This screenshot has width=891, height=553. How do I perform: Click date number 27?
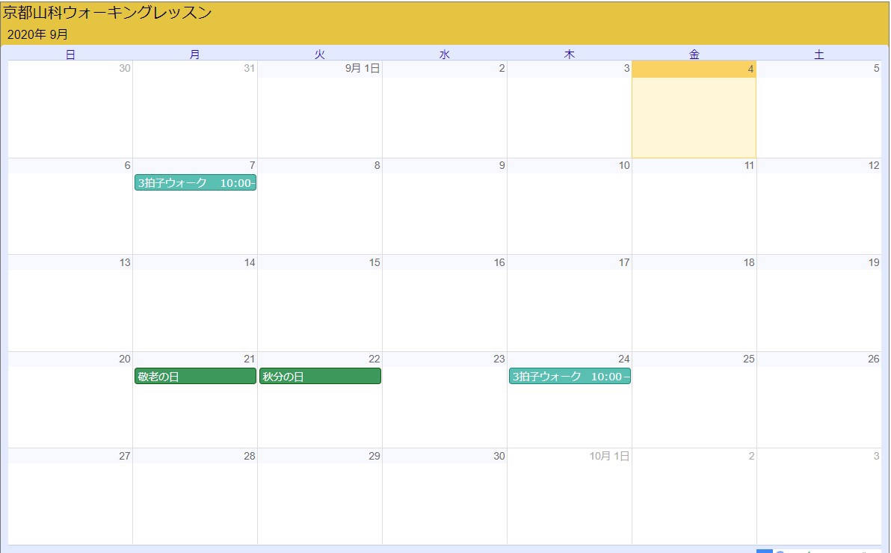(x=125, y=456)
